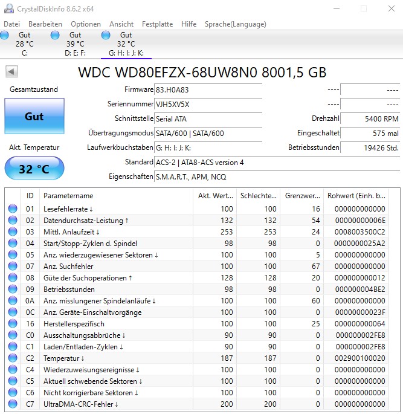Click the Akt. Wert column header

pos(215,196)
